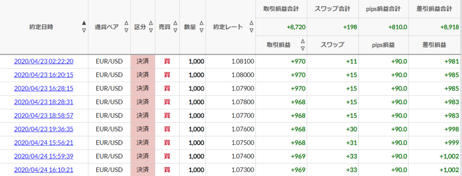
Task: Select the +810.0 pips total value
Action: tap(397, 27)
